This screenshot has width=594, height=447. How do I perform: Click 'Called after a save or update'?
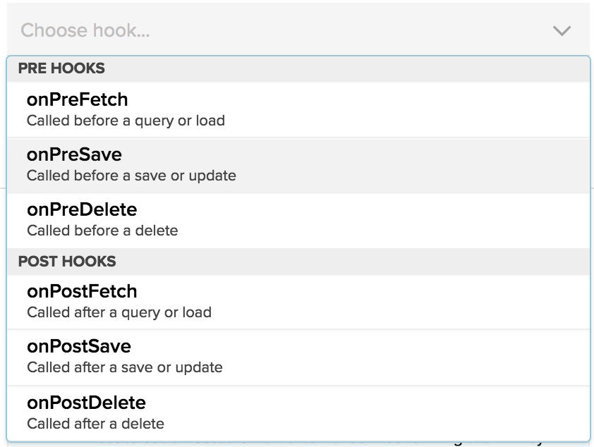pyautogui.click(x=125, y=367)
